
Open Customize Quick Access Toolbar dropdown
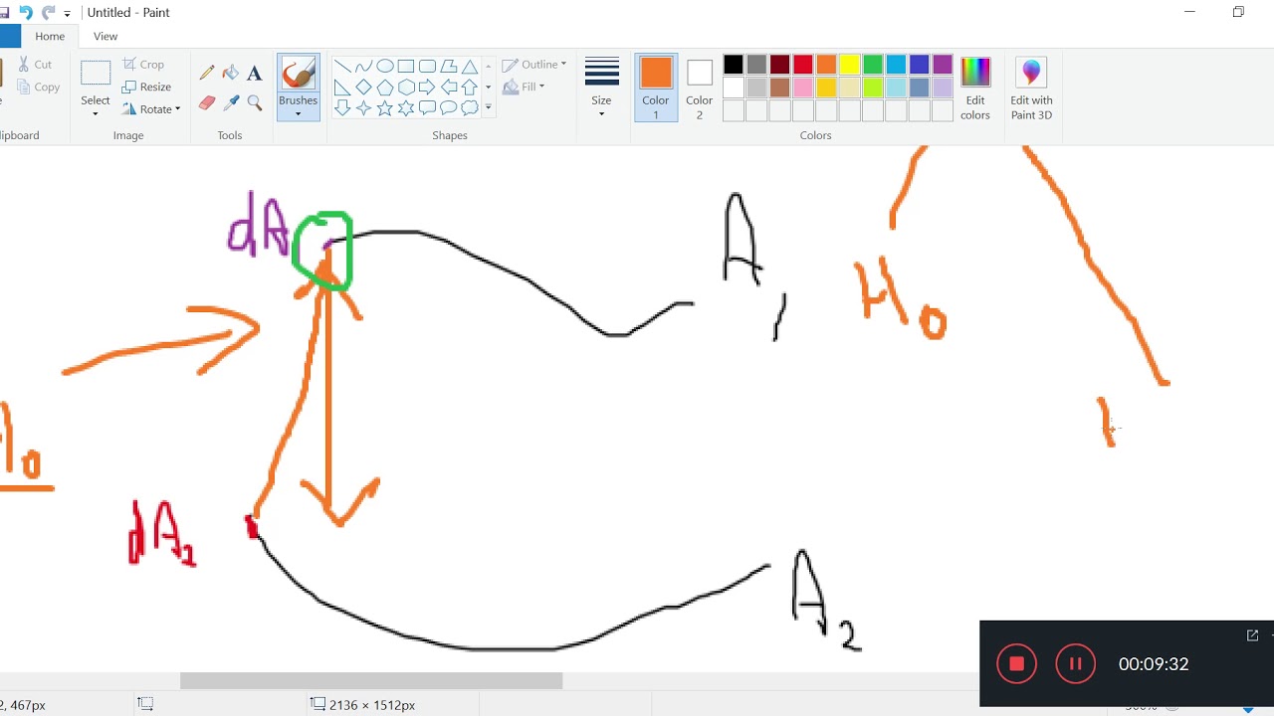68,14
